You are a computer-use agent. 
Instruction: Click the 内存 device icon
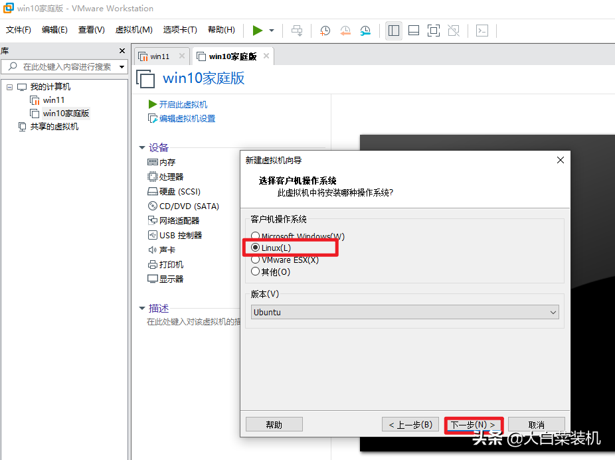(x=153, y=162)
